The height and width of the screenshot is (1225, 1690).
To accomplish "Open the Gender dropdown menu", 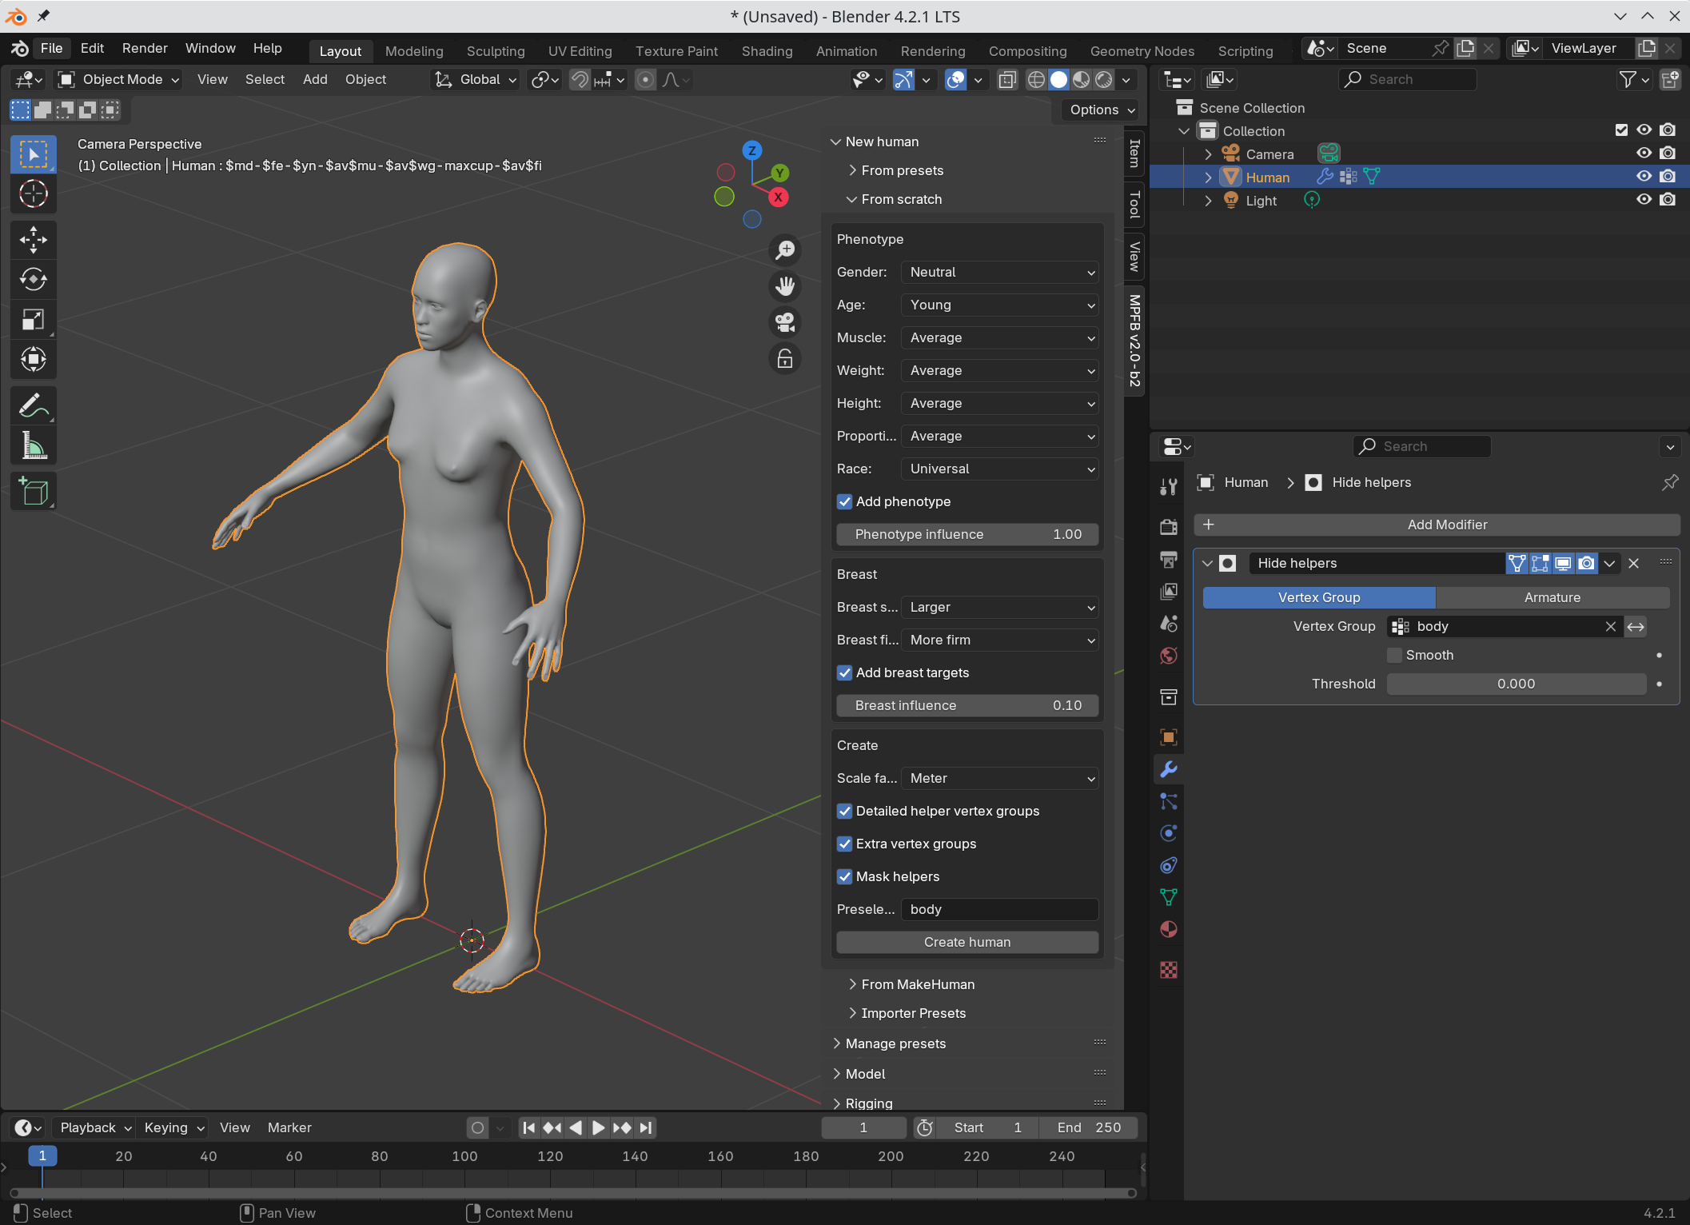I will (x=998, y=272).
